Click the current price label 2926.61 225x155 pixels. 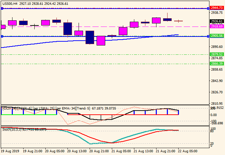click(216, 21)
